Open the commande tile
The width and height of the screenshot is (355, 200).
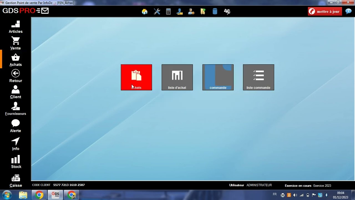click(x=218, y=77)
